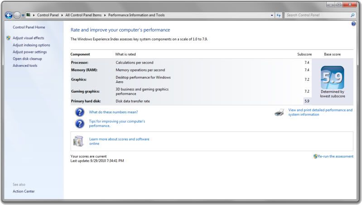Select All Control Panel Items in breadcrumb
Screen dimensions: 362x205
tap(84, 15)
